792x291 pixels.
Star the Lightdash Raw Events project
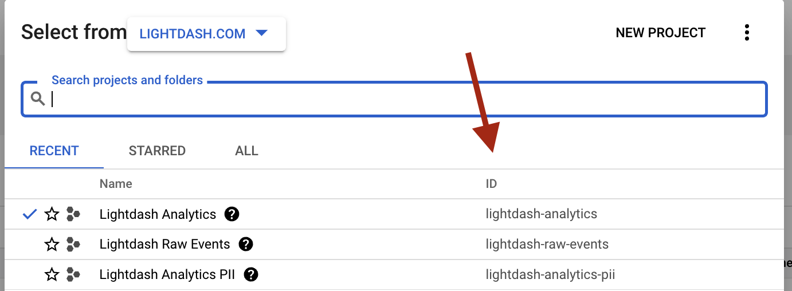coord(52,245)
